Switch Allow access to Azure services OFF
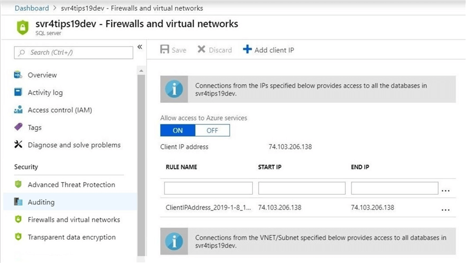Screen dimensions: 466x263 tap(213, 131)
